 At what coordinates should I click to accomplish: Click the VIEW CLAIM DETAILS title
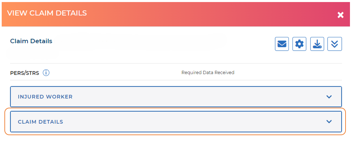pyautogui.click(x=47, y=13)
